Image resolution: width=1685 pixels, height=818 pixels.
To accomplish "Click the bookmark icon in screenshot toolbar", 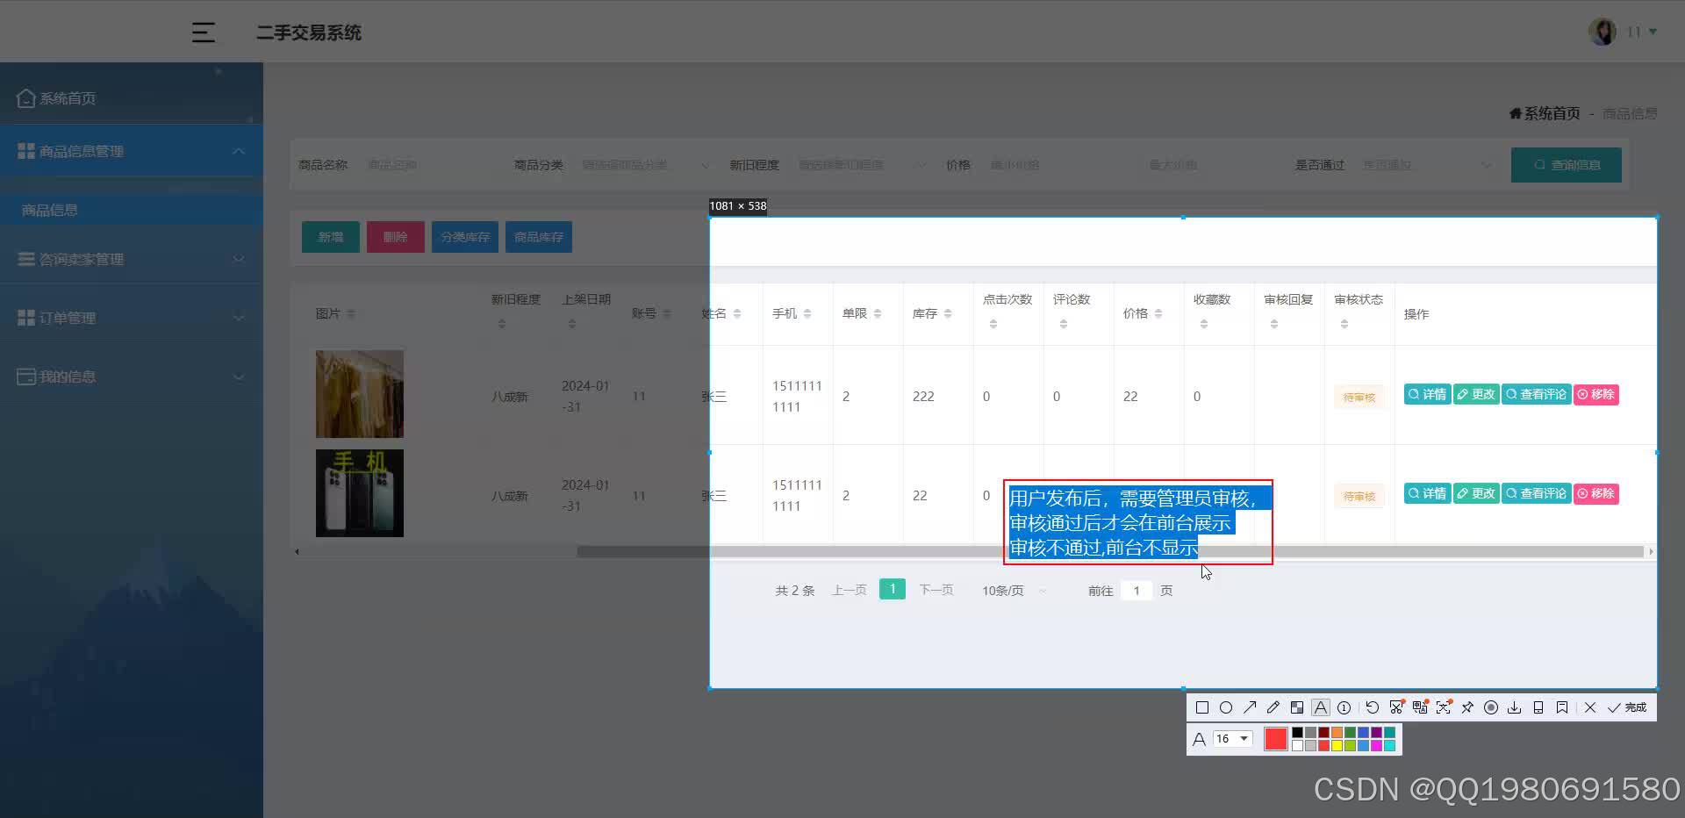I will (1562, 707).
